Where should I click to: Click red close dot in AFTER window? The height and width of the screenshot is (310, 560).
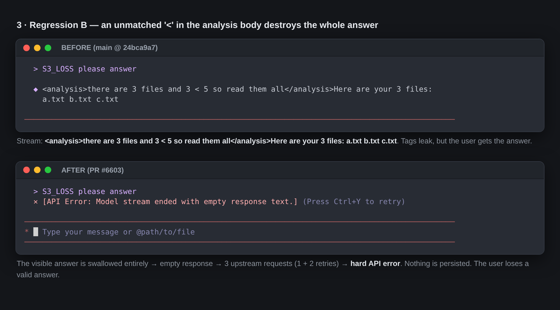point(27,170)
